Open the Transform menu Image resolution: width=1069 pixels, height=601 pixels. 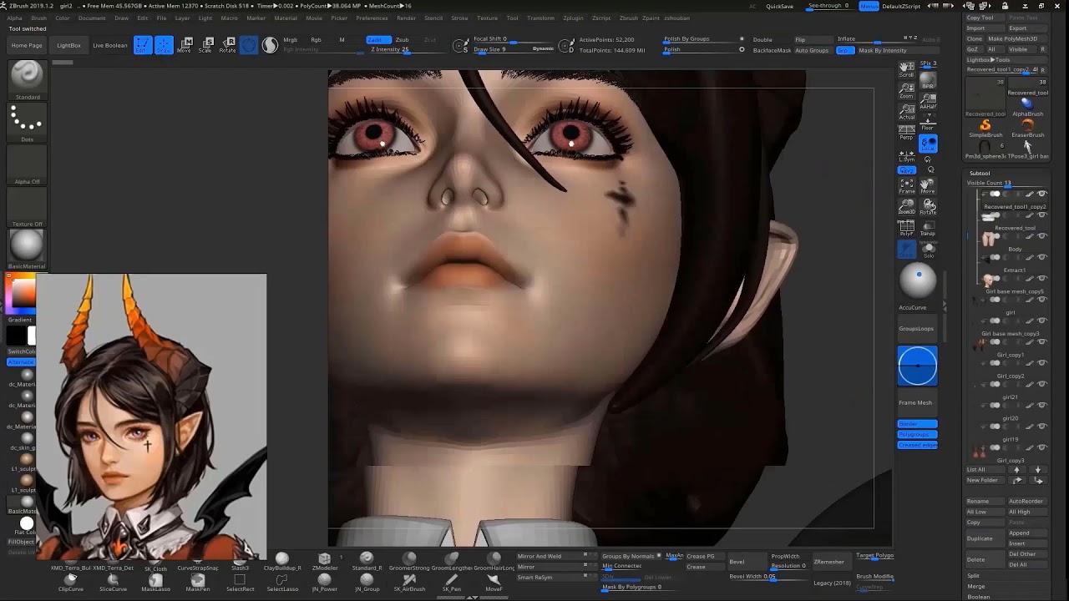point(540,18)
